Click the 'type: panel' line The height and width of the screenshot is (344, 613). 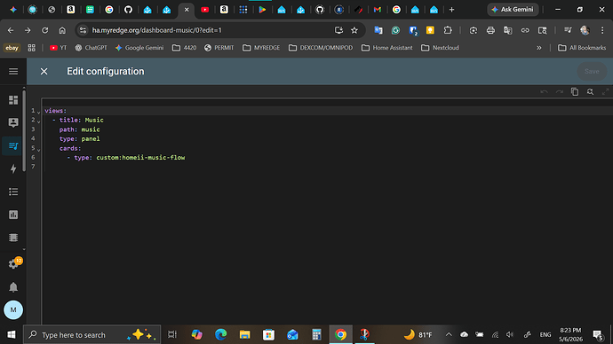[79, 139]
